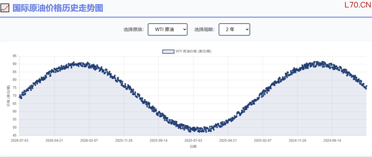Screen dimensions: 372x157
Task: Click the chart emoji icon beside the title
Action: click(x=5, y=8)
